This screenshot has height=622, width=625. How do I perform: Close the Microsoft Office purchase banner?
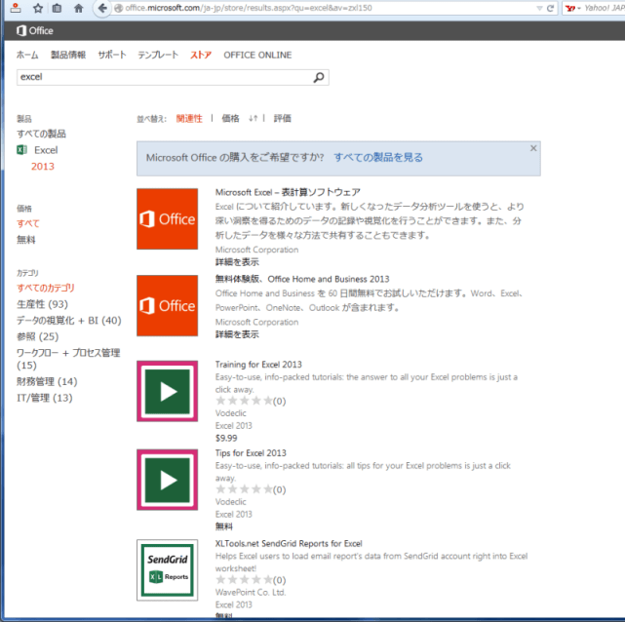533,148
